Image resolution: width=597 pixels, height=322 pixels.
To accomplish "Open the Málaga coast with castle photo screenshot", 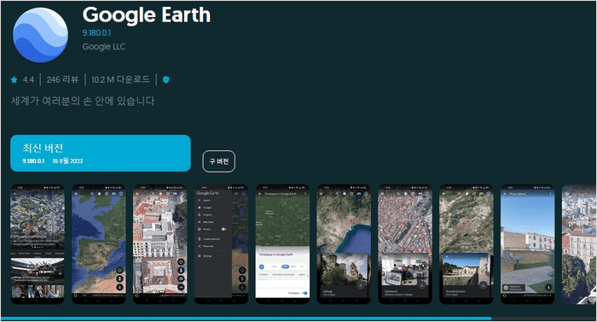I will tap(344, 244).
